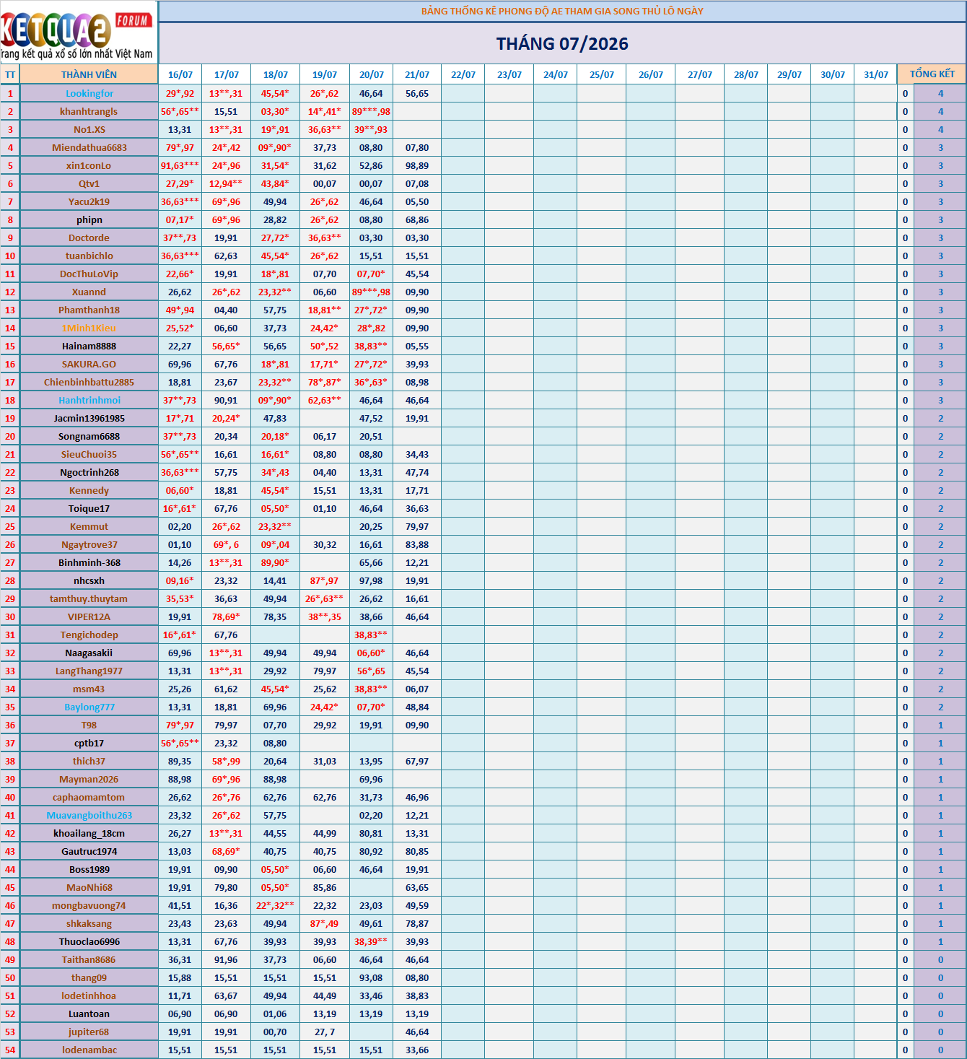Open member name Lookingfor
The image size is (967, 1059).
89,93
